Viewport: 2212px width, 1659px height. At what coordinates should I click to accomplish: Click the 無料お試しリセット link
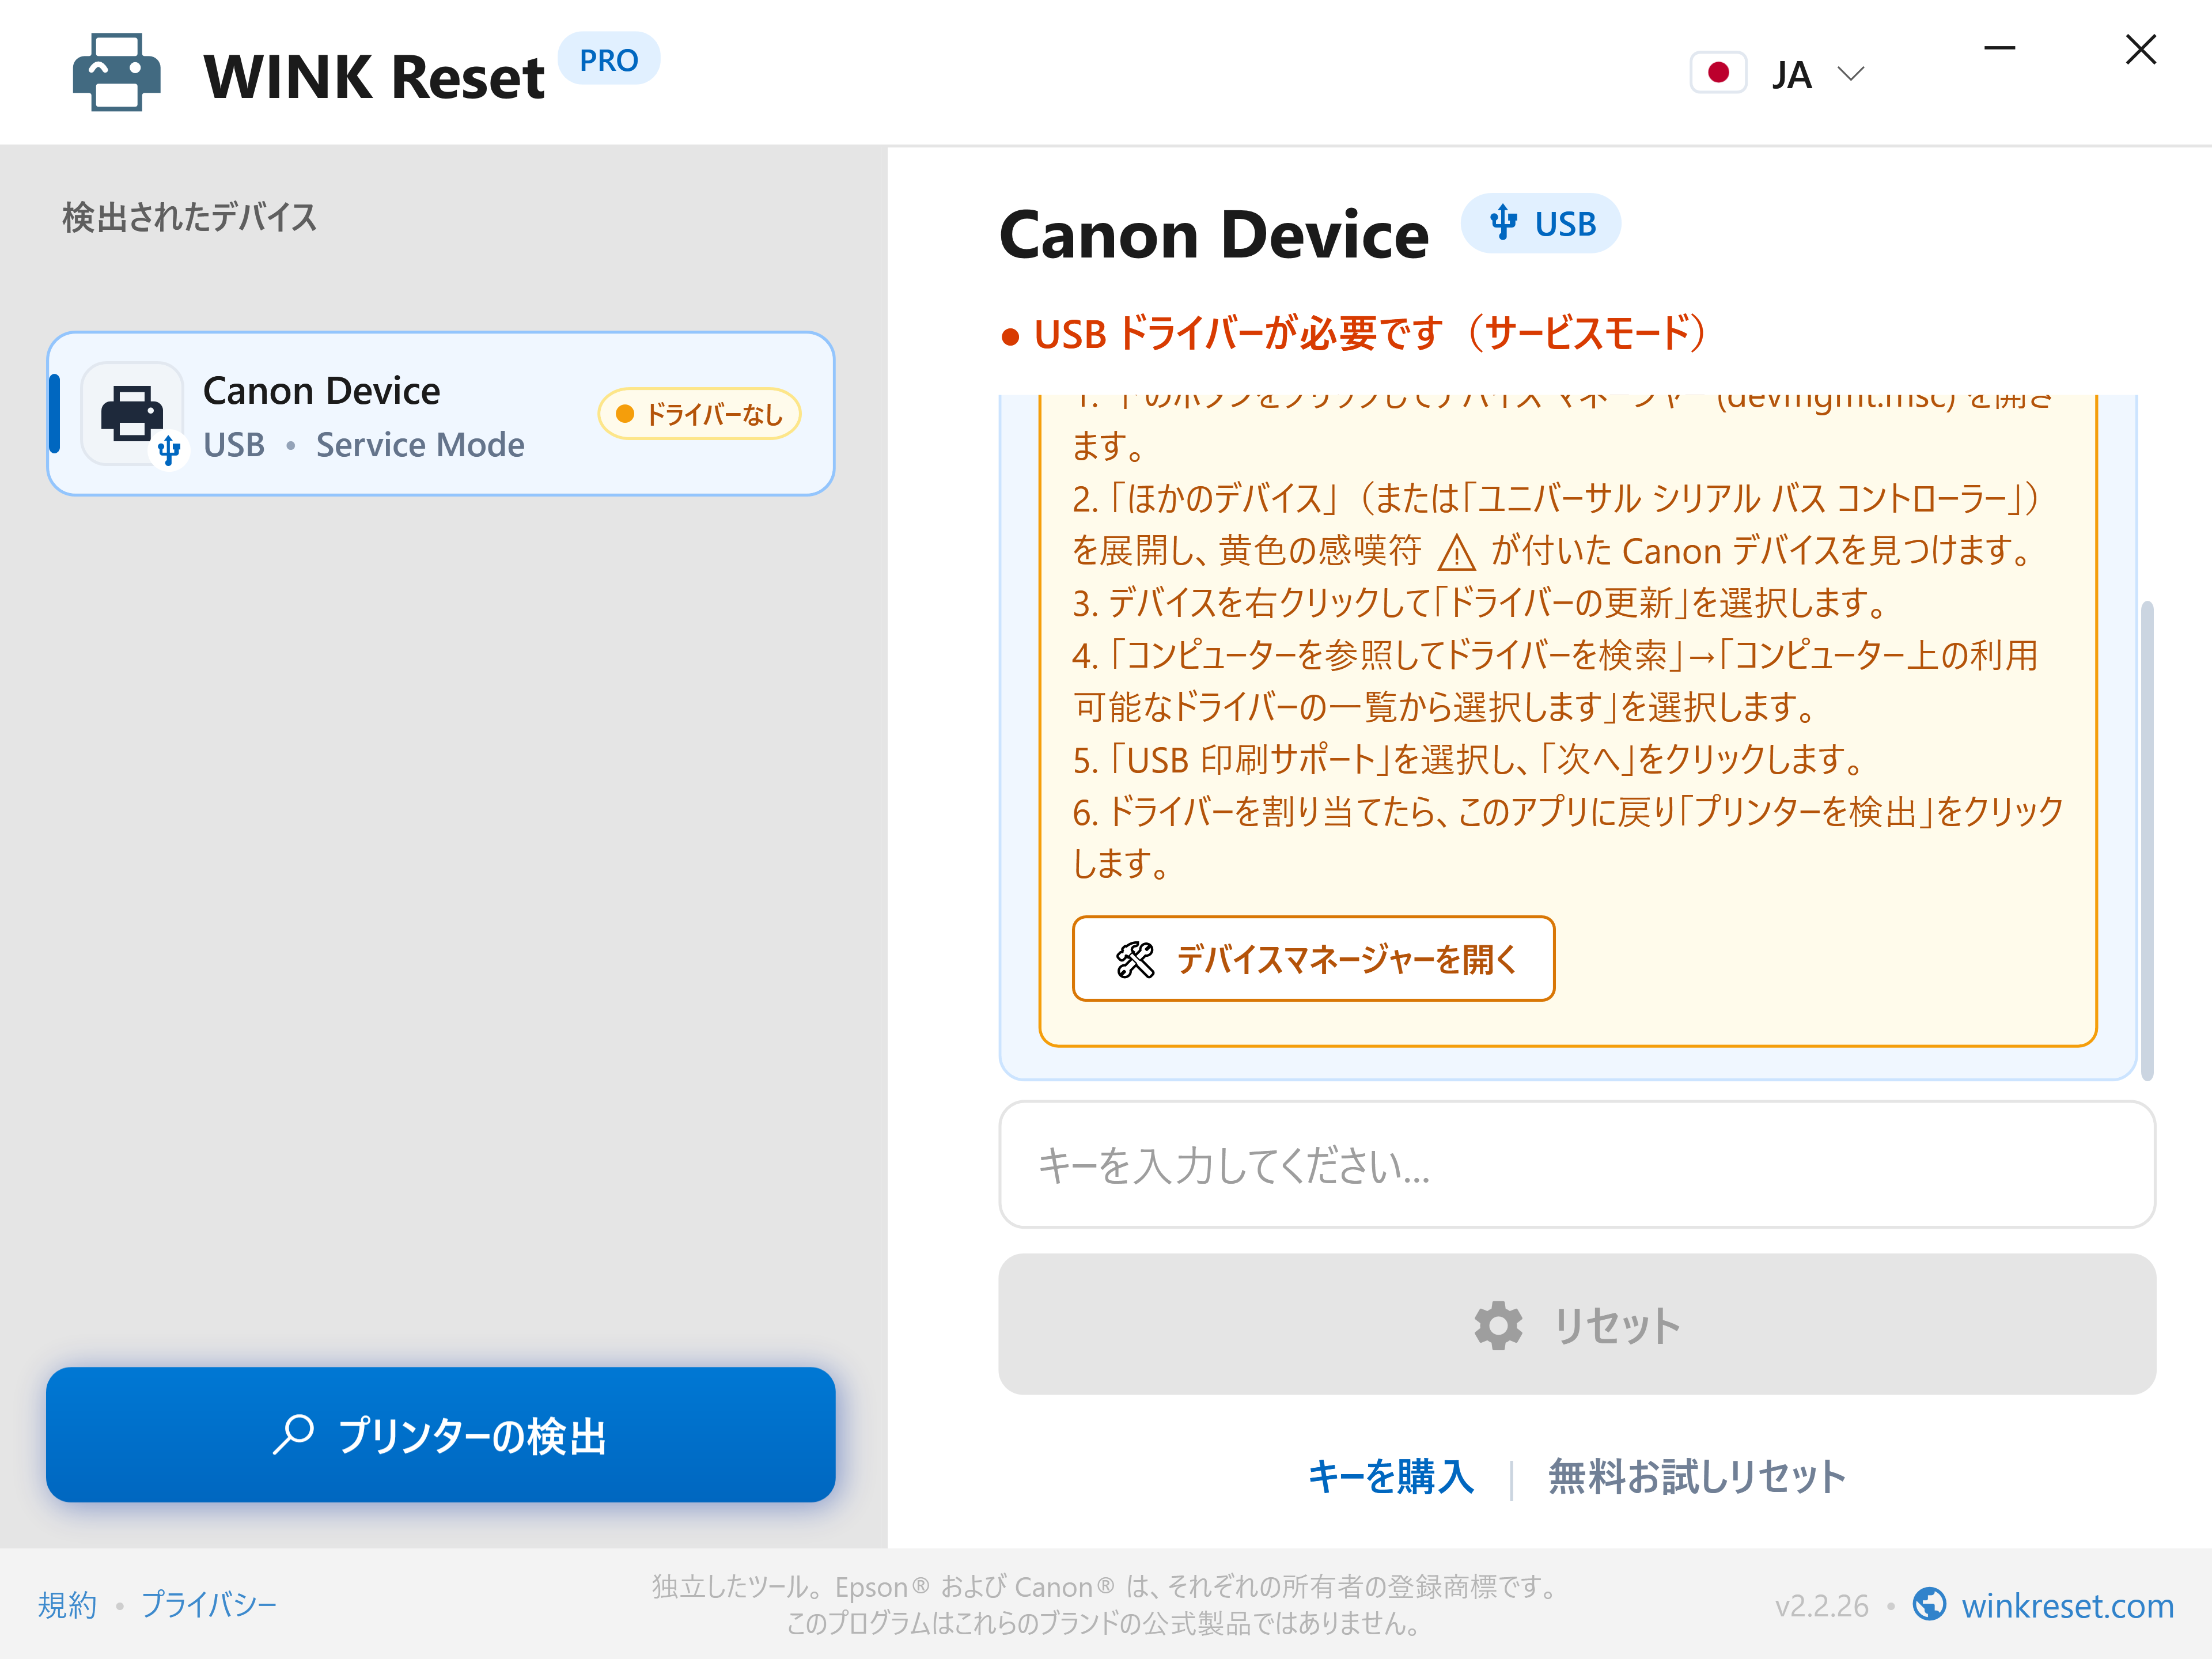click(1697, 1477)
